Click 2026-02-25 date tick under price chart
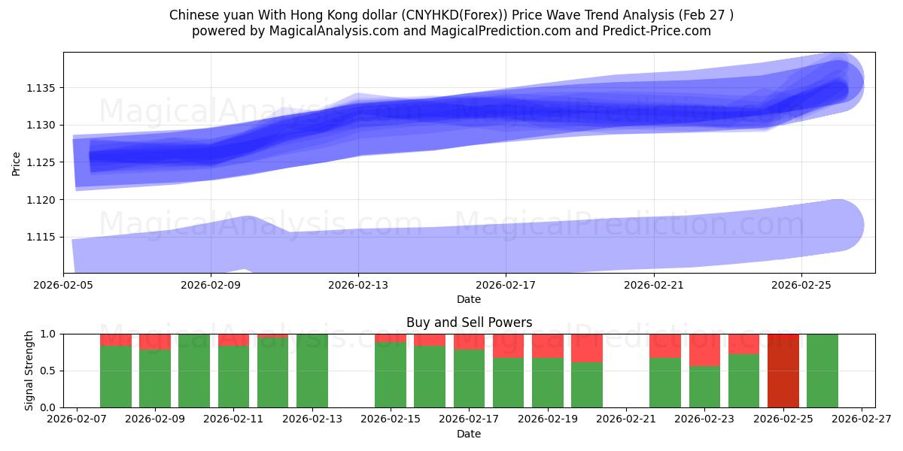Image resolution: width=903 pixels, height=451 pixels. click(x=801, y=285)
